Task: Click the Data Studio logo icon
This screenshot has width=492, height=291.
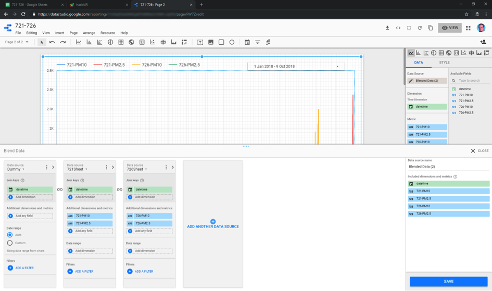Action: tap(7, 28)
